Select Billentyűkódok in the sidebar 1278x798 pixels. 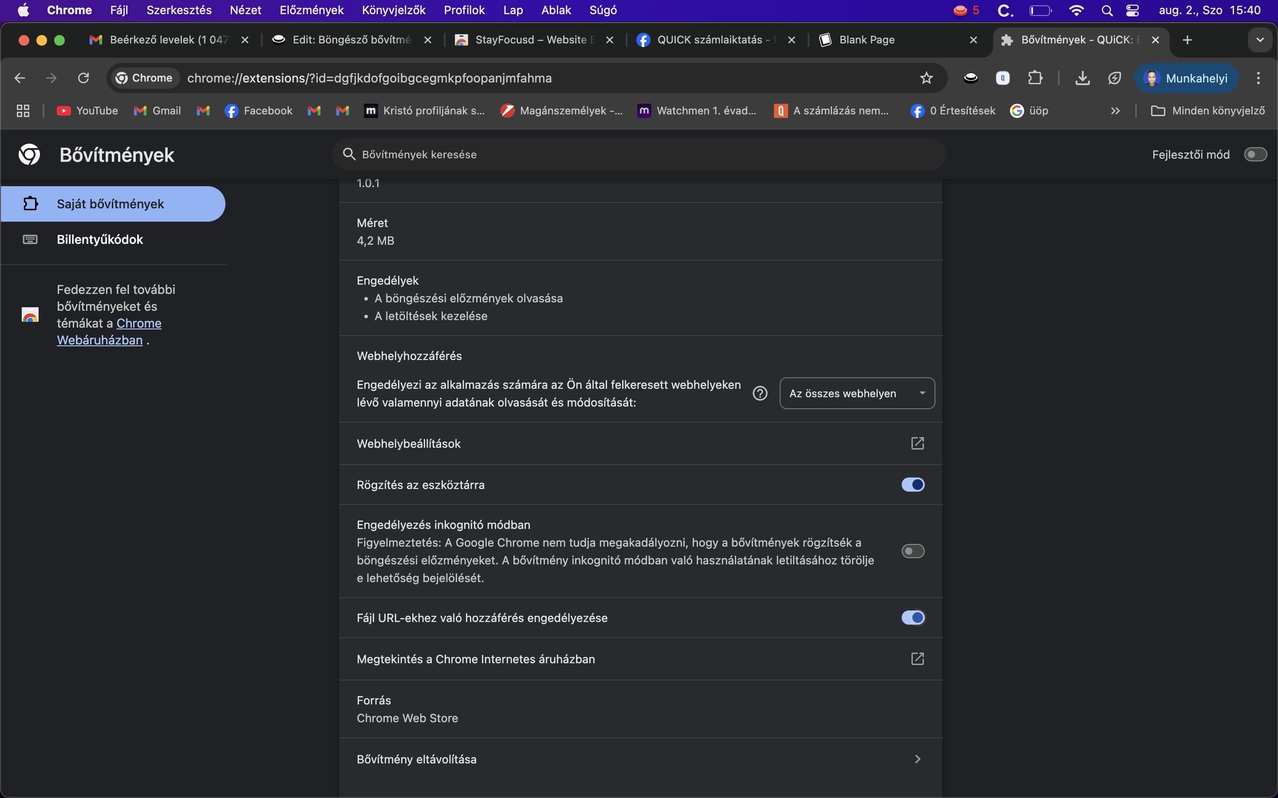[x=100, y=239]
